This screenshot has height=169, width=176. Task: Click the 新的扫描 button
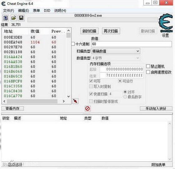point(90,31)
